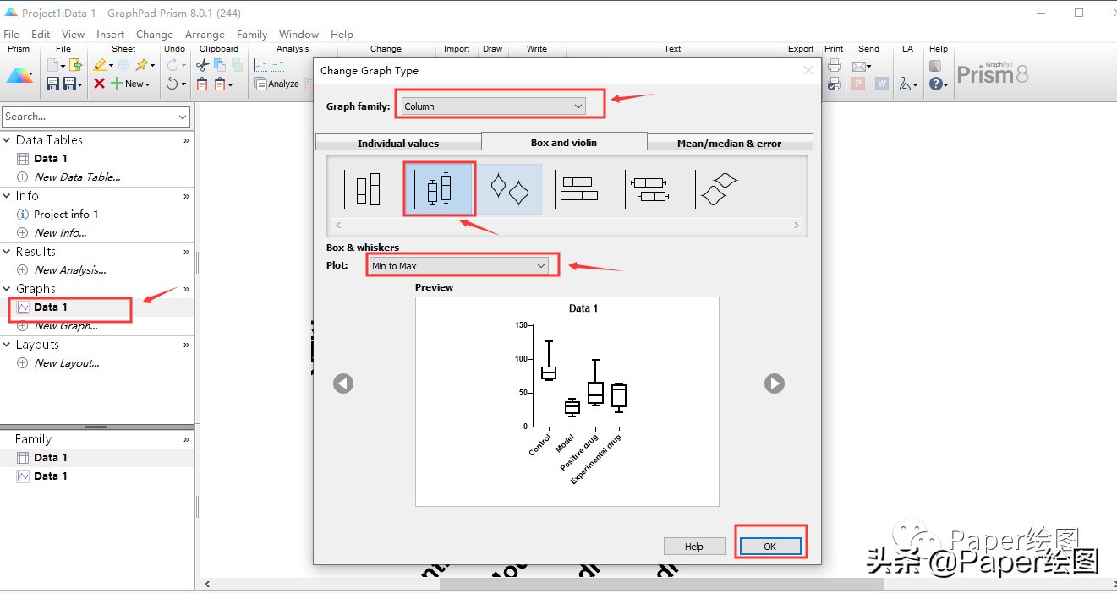Click the print preview icon with checkmark
The height and width of the screenshot is (593, 1117).
click(x=835, y=84)
